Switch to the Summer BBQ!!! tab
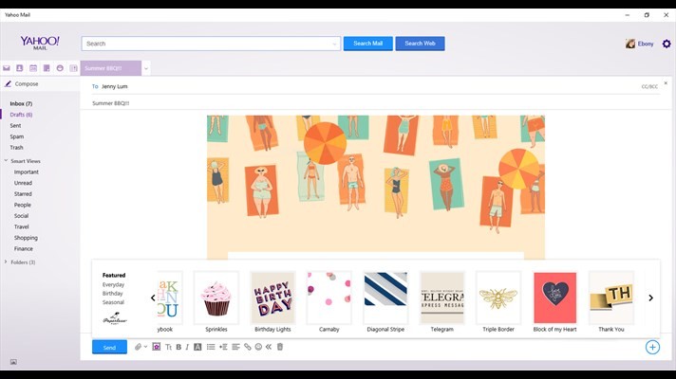The height and width of the screenshot is (379, 676). (110, 68)
